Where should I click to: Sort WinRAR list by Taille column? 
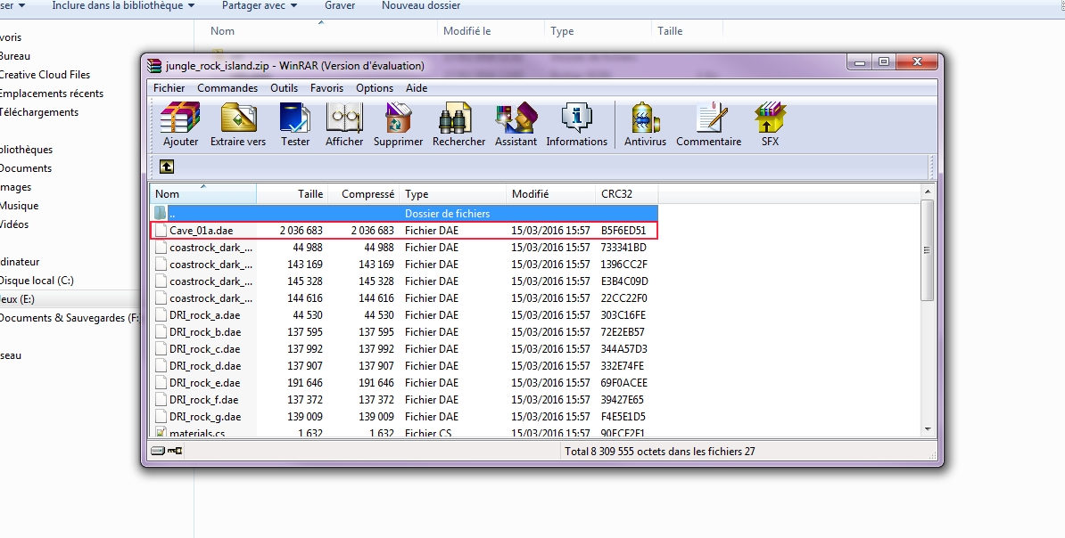(293, 193)
